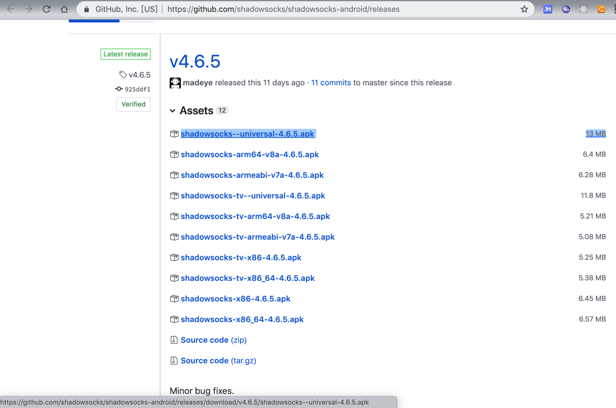Click package icon for shadowsocks--universal-4.6.5.apk

tap(174, 134)
